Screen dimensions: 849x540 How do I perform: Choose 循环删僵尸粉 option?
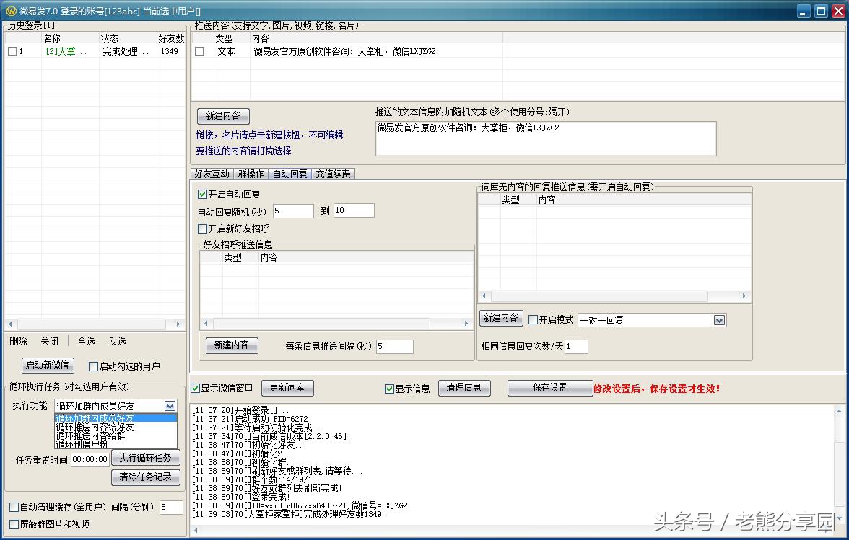[116, 444]
